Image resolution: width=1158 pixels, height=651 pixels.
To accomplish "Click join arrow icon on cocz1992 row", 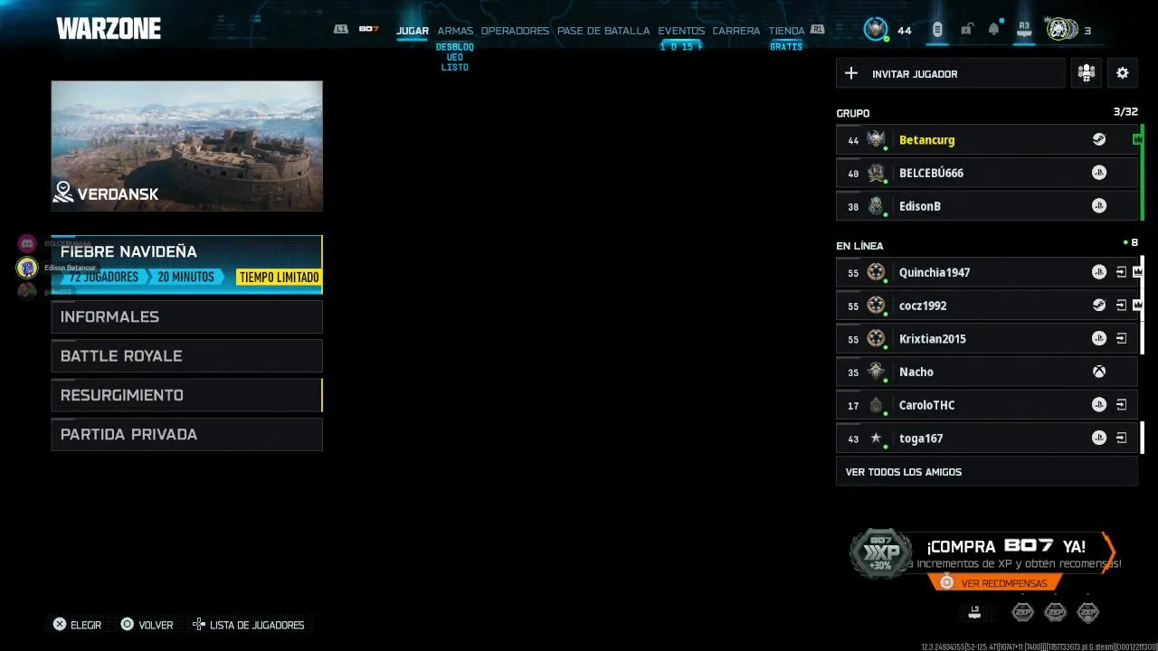I will coord(1121,306).
